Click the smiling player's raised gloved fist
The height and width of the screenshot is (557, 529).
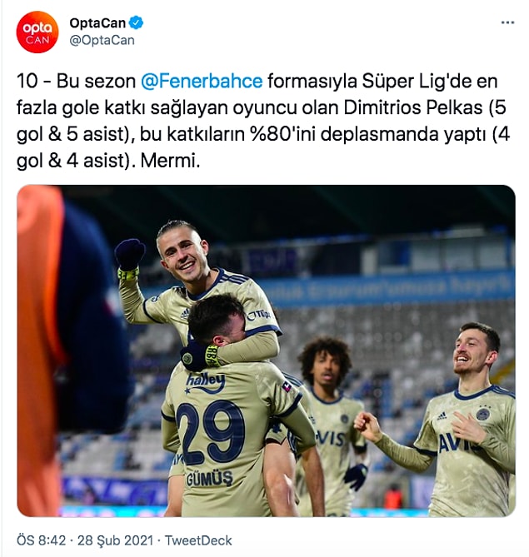click(129, 254)
